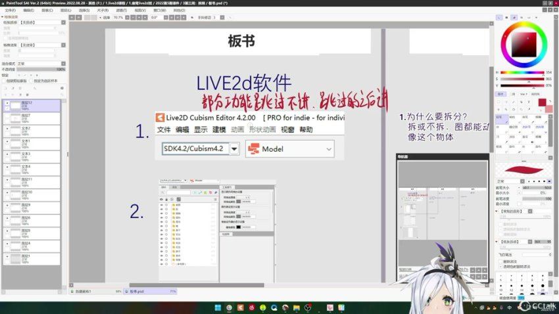Open the orange Live2D taskbar app

(240, 307)
